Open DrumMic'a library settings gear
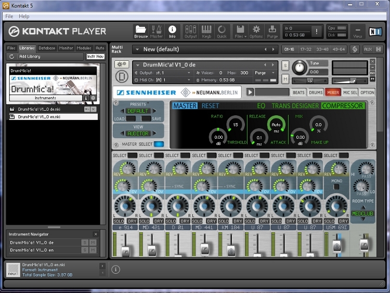 pos(93,98)
